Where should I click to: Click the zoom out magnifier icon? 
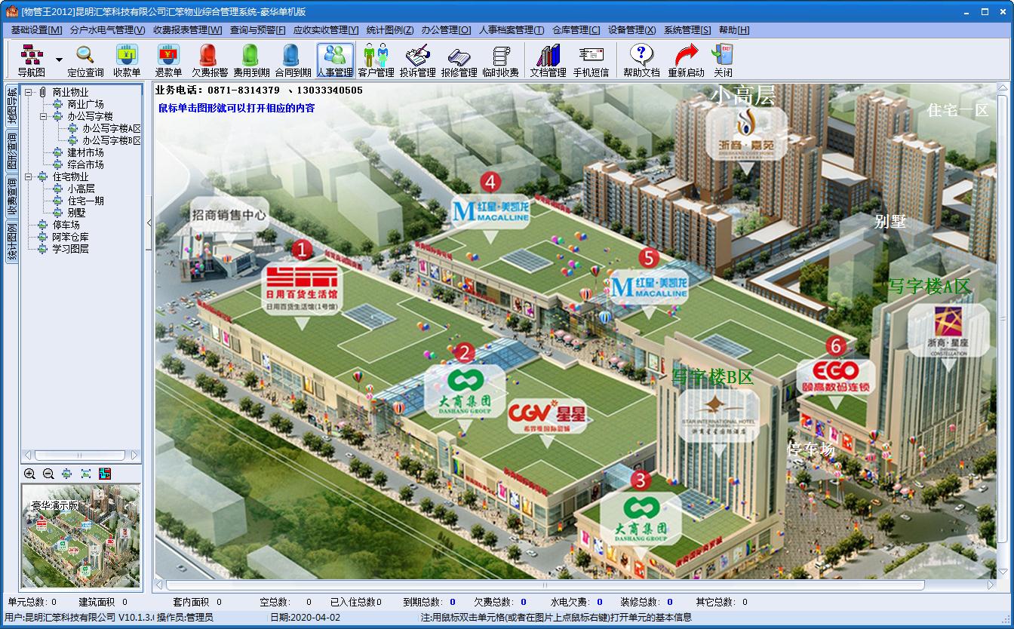coord(48,474)
